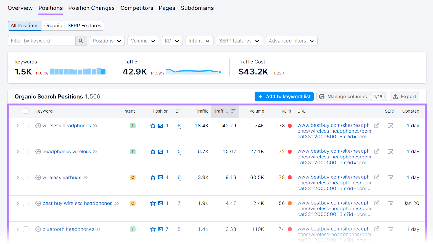Click the Export upload icon

[395, 96]
